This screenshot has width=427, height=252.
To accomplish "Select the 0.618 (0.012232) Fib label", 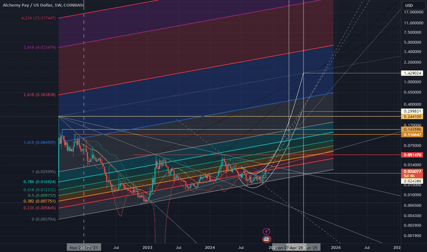I will pos(39,190).
